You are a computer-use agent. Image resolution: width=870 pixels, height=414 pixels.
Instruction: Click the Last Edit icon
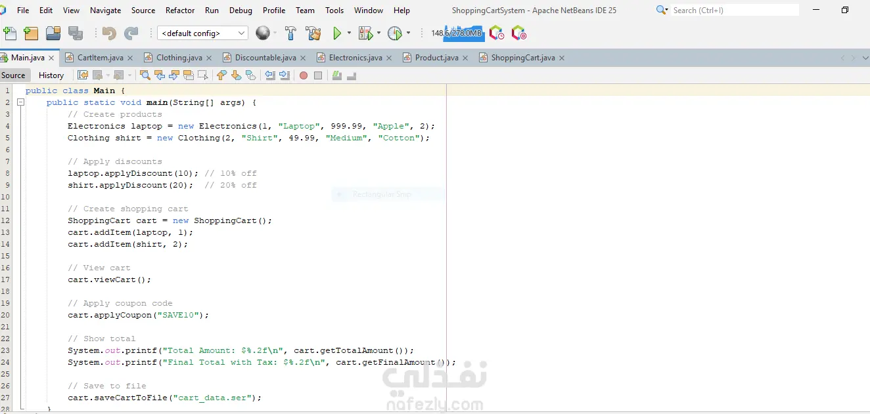82,75
